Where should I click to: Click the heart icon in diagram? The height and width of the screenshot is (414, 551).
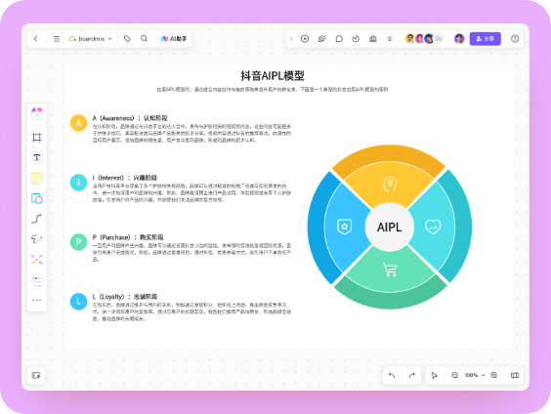433,227
